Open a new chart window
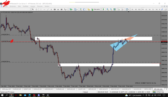Image resolution: width=168 pixels, height=97 pixels. pos(71,9)
